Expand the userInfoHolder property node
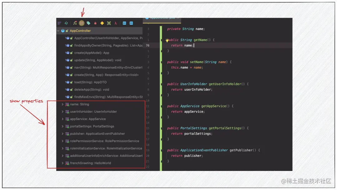 pos(62,112)
